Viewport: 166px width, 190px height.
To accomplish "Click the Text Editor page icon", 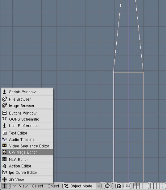I will click(5, 133).
